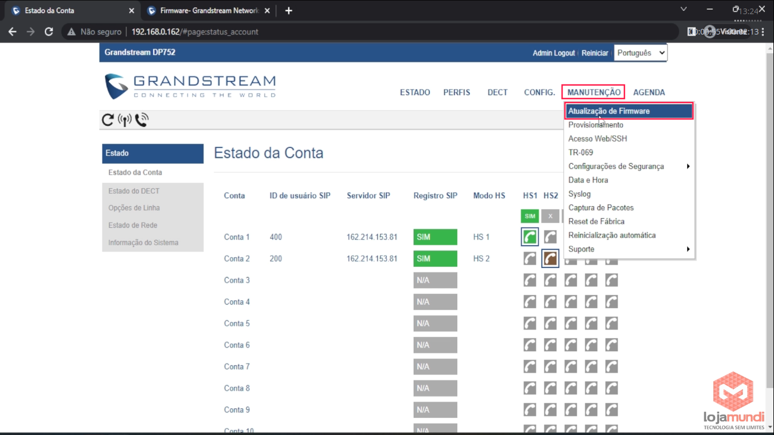Click the HS2 handset icon for Conta 1

pyautogui.click(x=550, y=237)
